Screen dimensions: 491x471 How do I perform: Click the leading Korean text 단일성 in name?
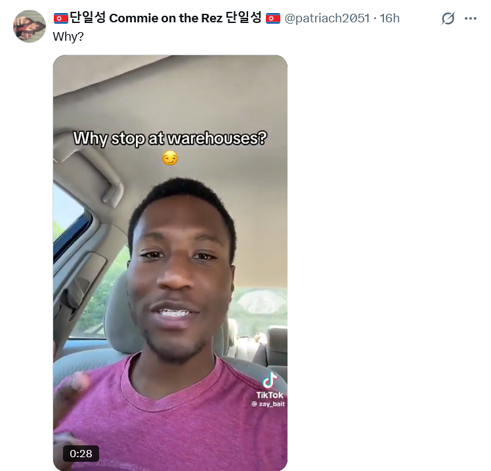(88, 18)
